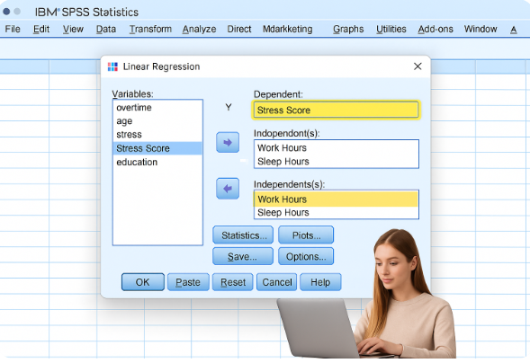This screenshot has width=530, height=363.
Task: Close the Linear Regression dialog
Action: point(418,66)
